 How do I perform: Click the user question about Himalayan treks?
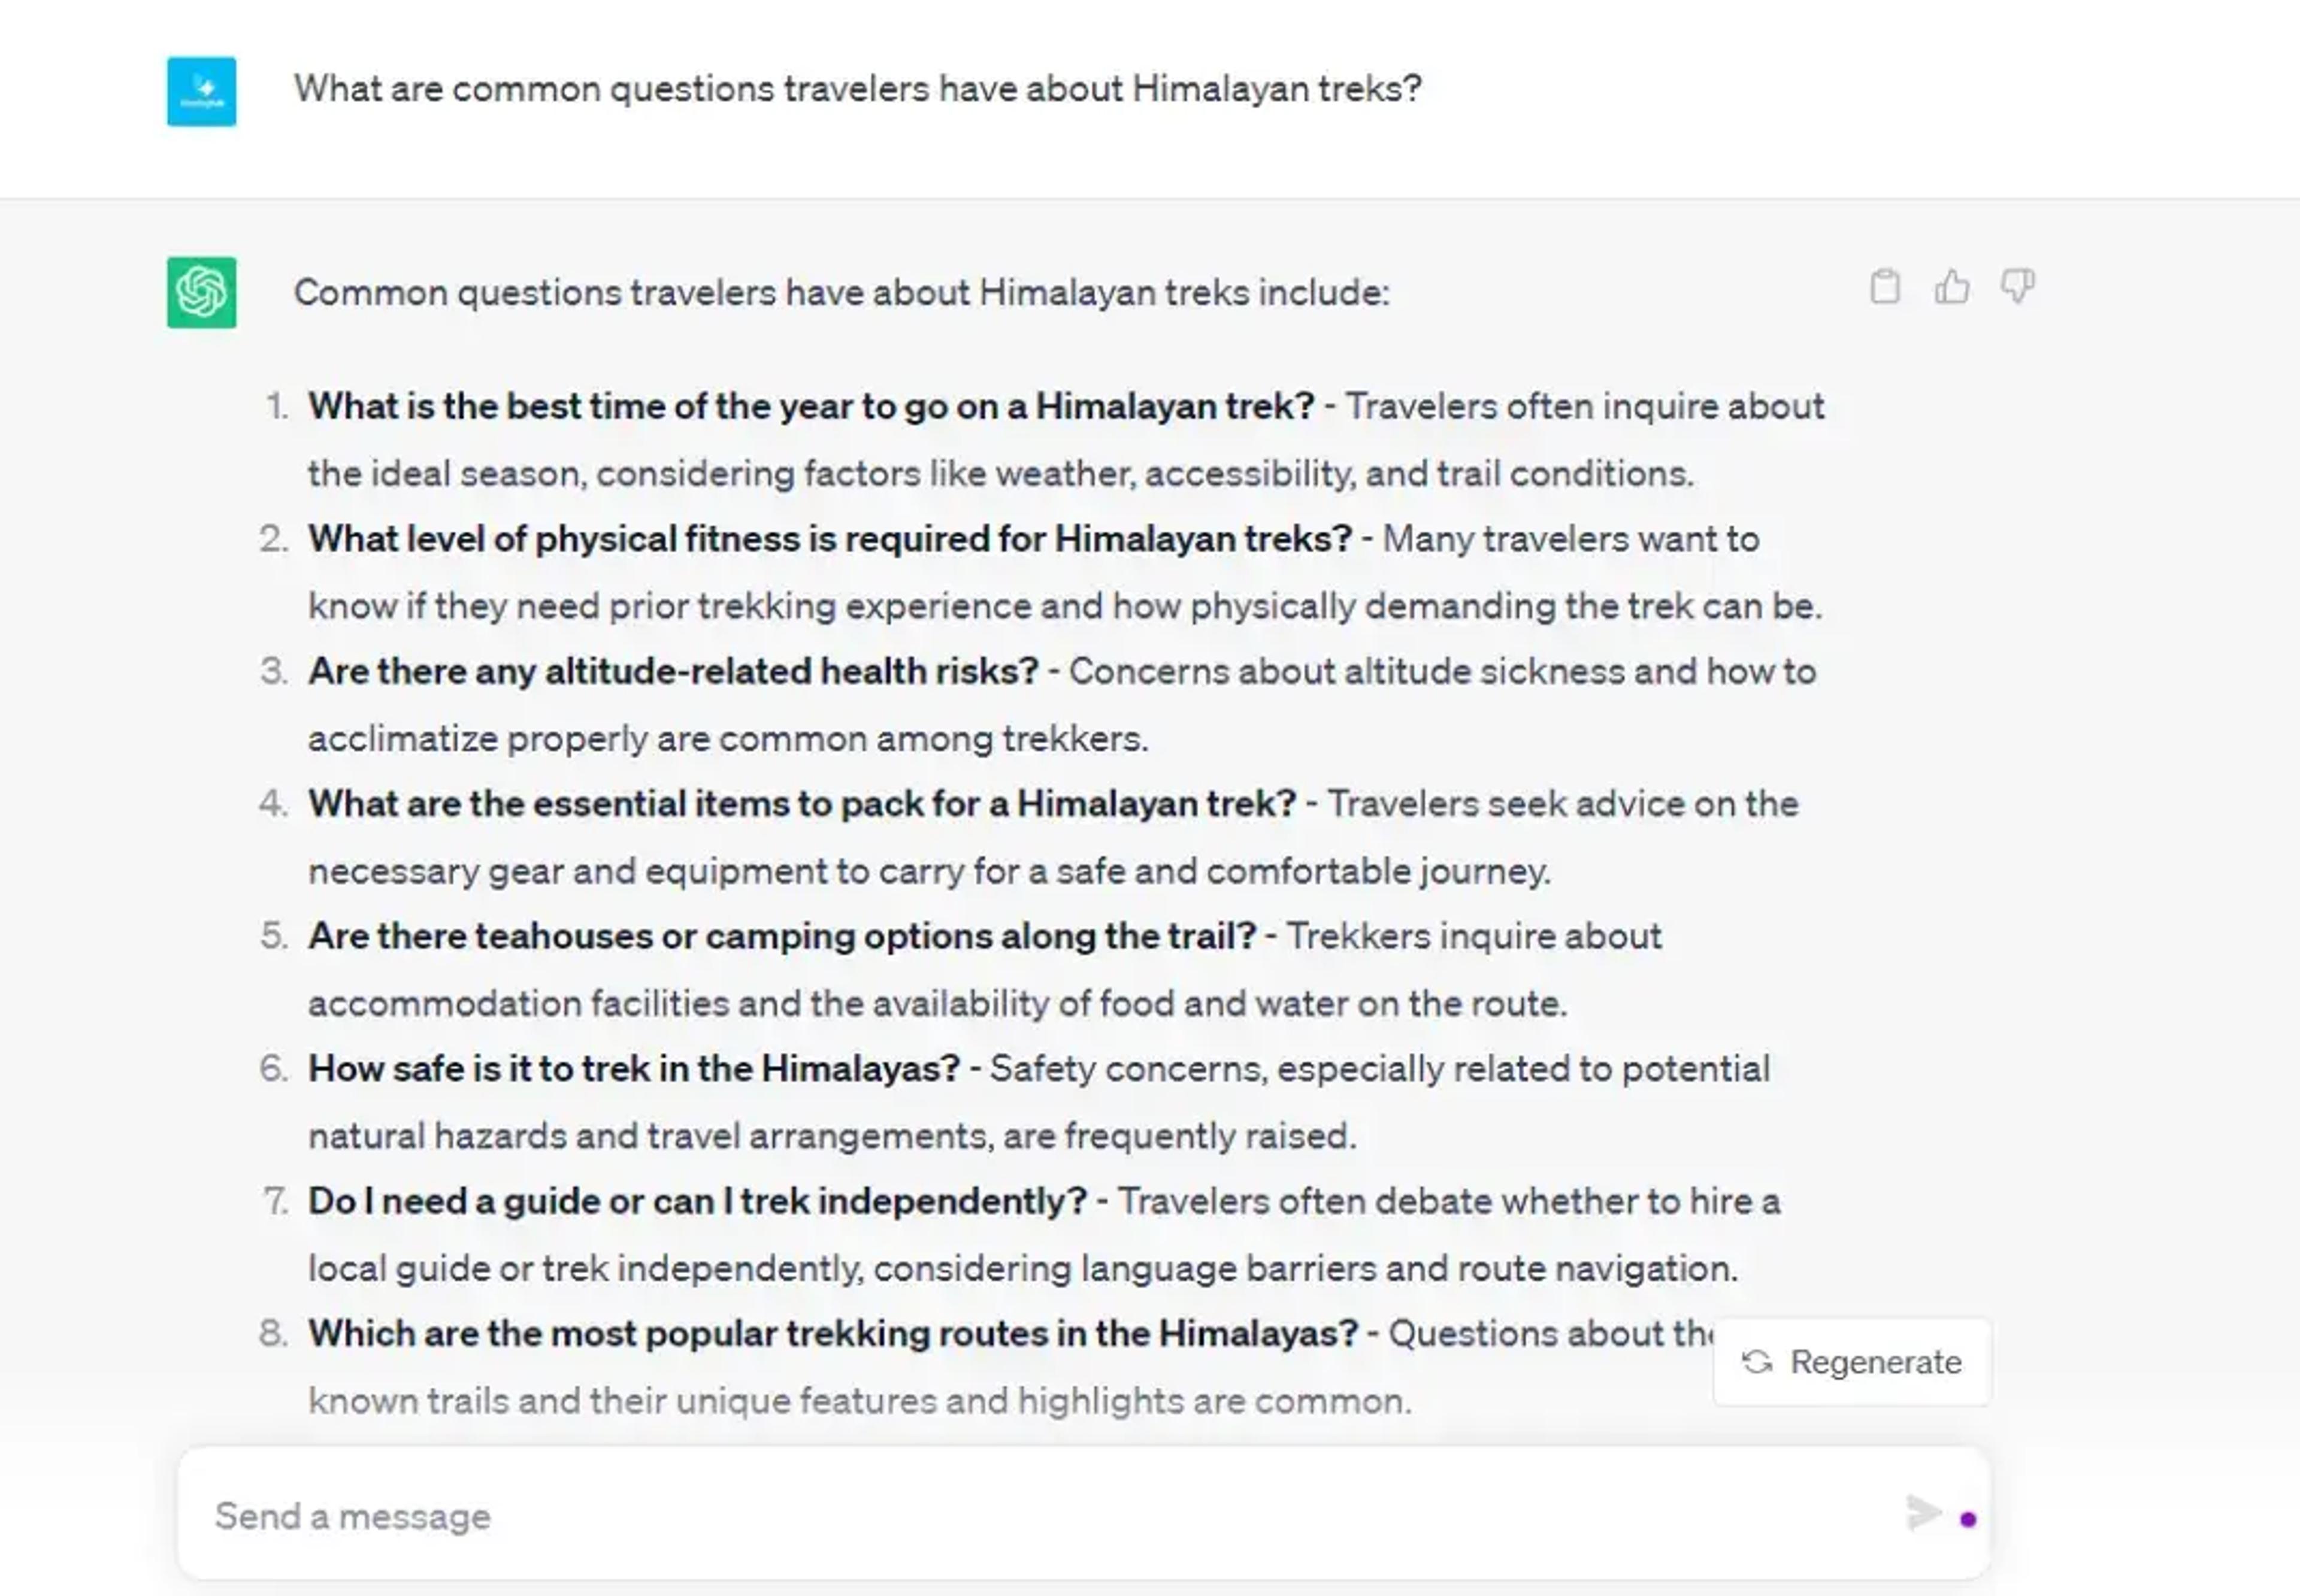[858, 89]
